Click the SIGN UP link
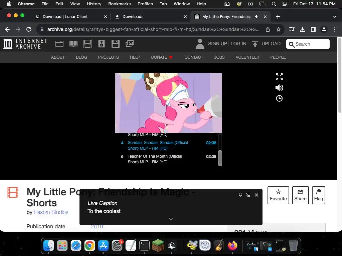The image size is (342, 256). (217, 44)
